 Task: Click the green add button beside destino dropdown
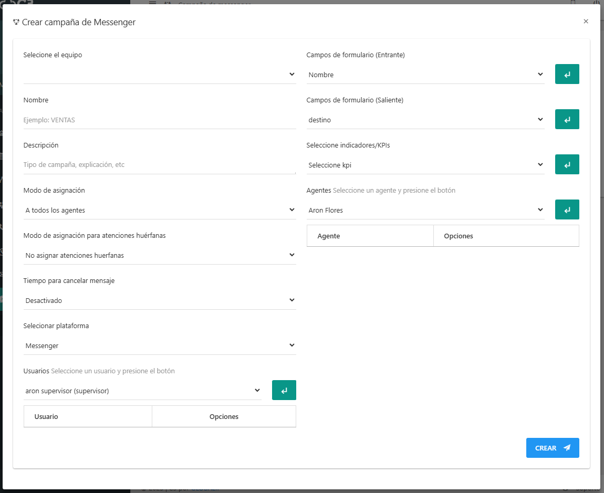(x=567, y=120)
